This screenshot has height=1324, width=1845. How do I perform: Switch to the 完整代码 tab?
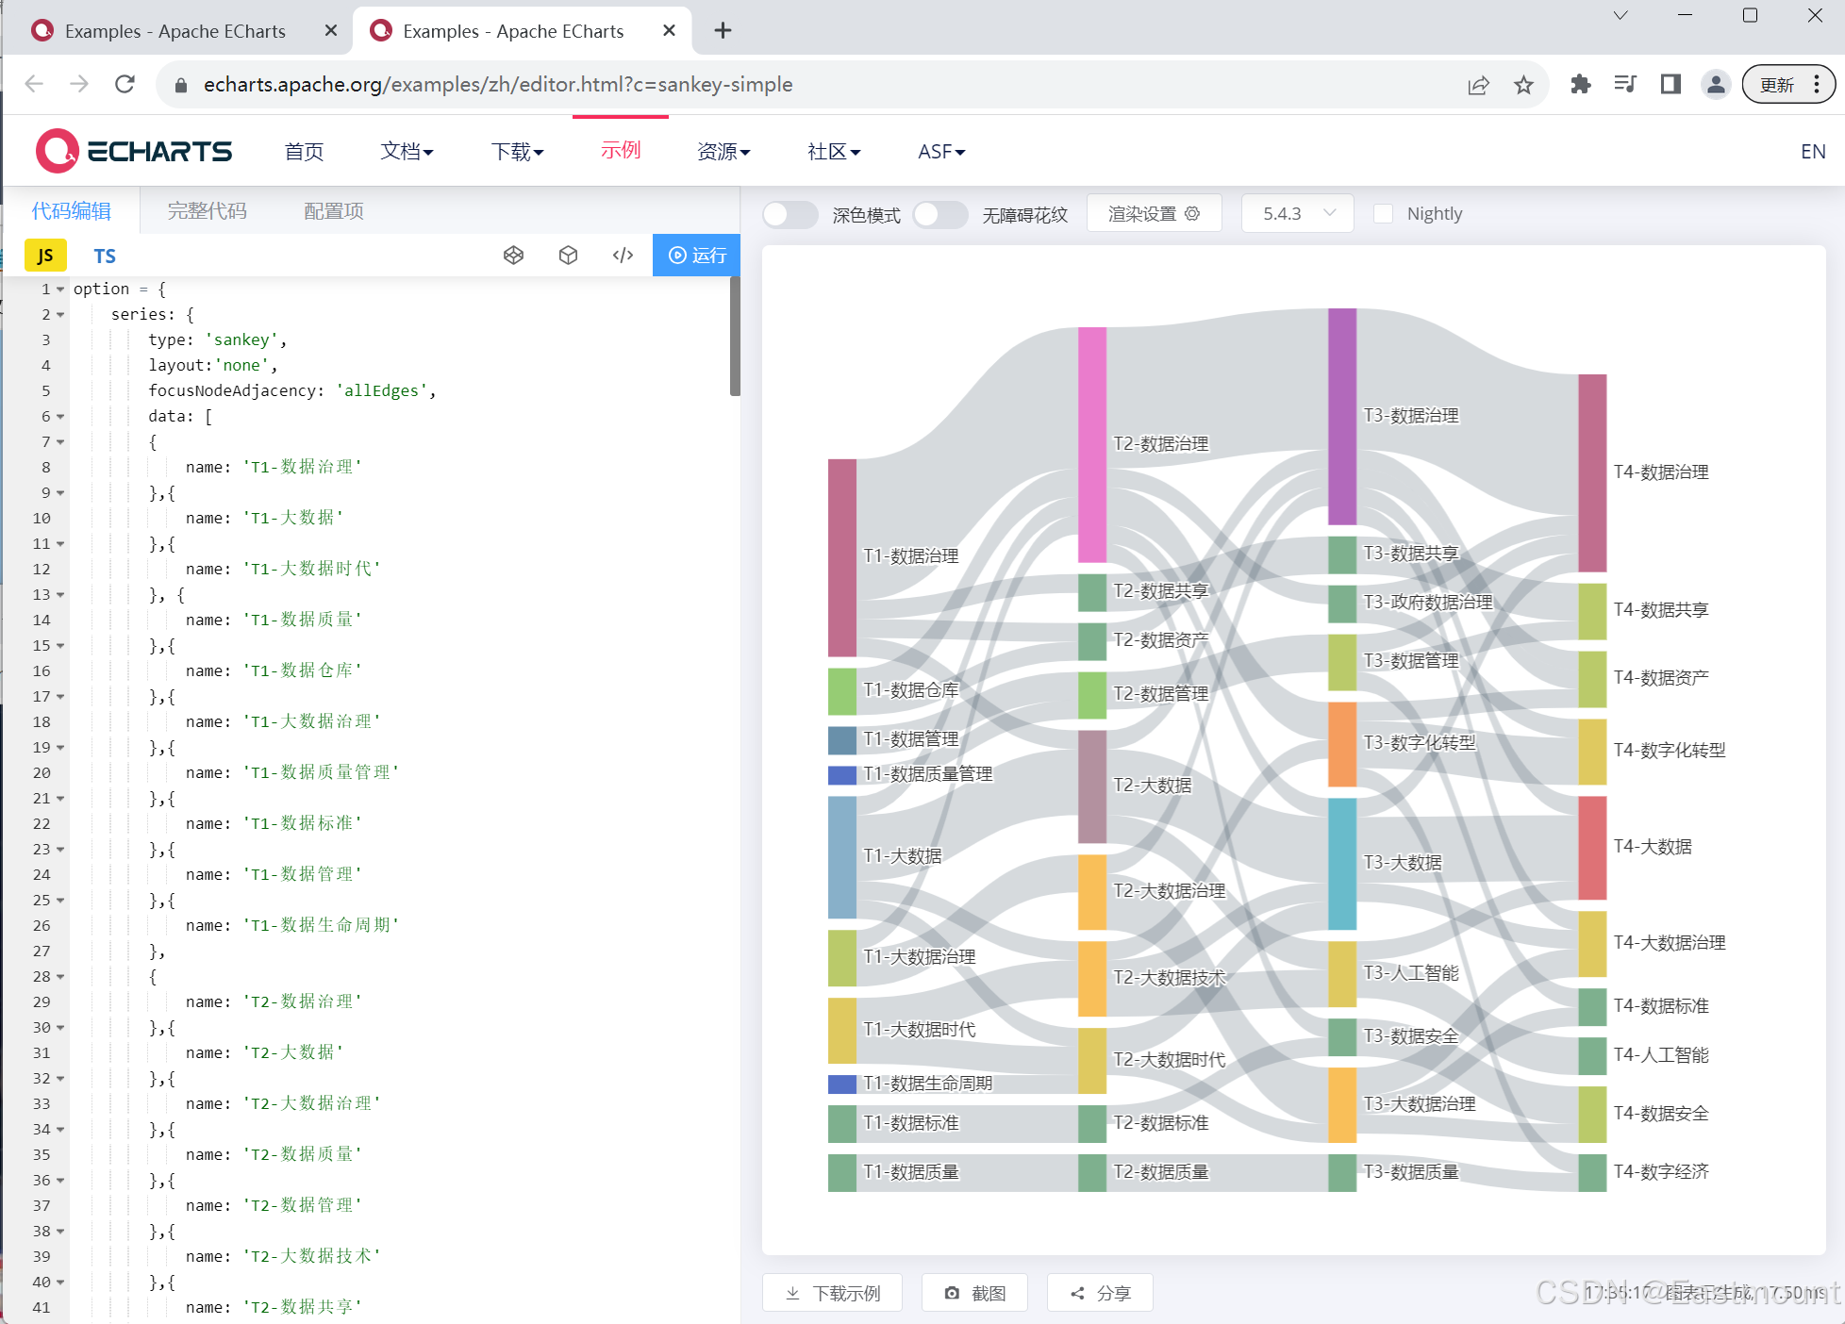coord(208,210)
